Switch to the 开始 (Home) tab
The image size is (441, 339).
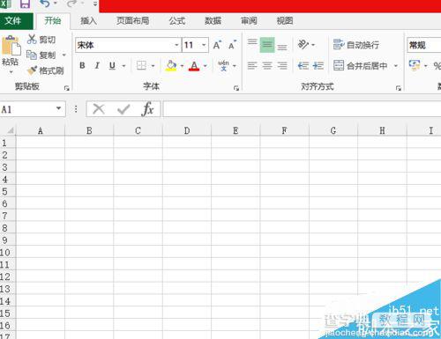[x=53, y=21]
